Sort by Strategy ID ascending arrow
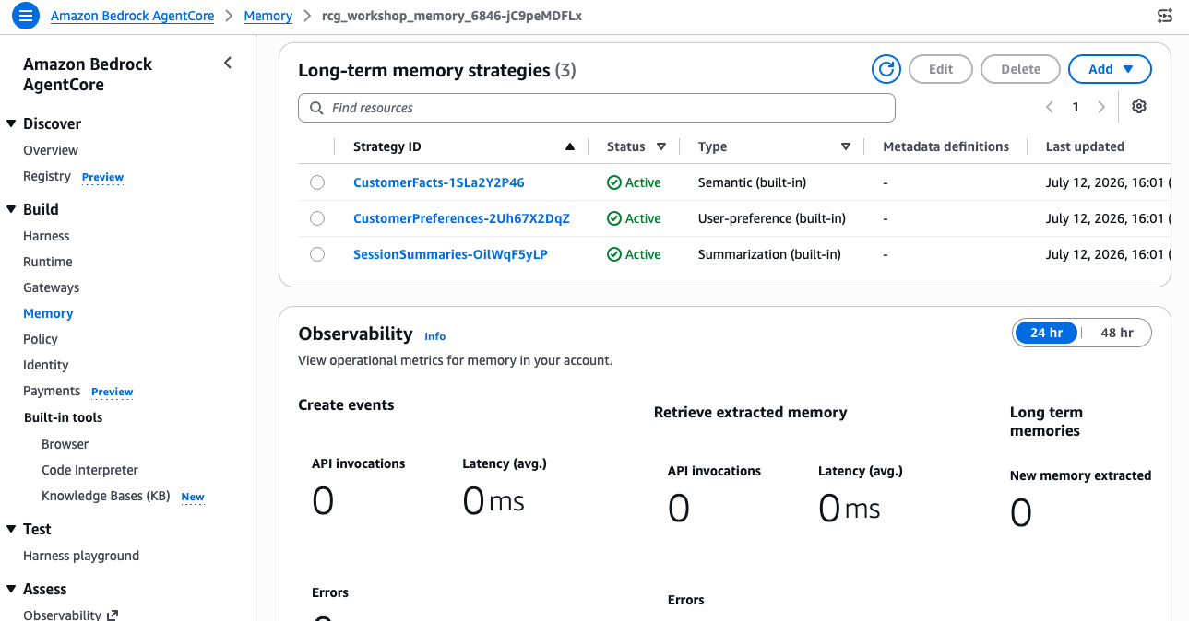Image resolution: width=1189 pixels, height=621 pixels. point(569,146)
